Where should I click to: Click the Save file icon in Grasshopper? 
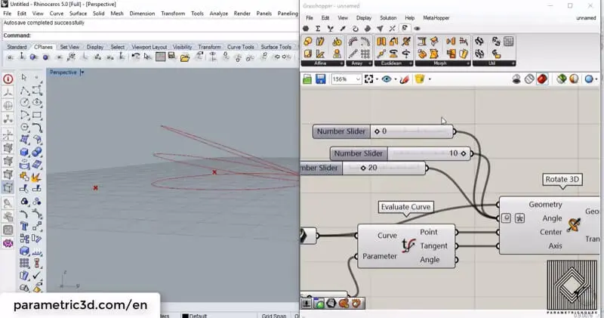[321, 79]
